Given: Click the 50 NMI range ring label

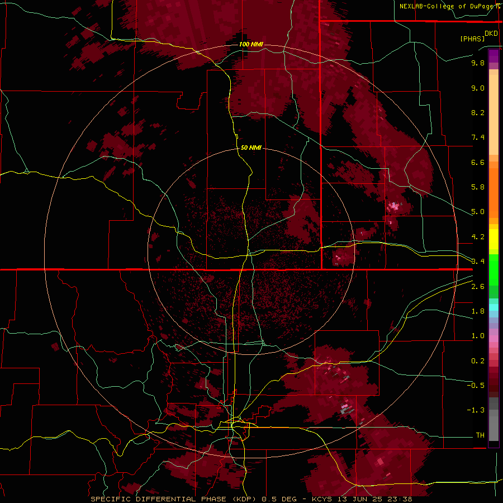Looking at the screenshot, I should coord(251,148).
